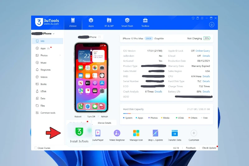Click the iPhone 12 Pro Max model name
The width and height of the screenshot is (249, 166).
click(133, 38)
